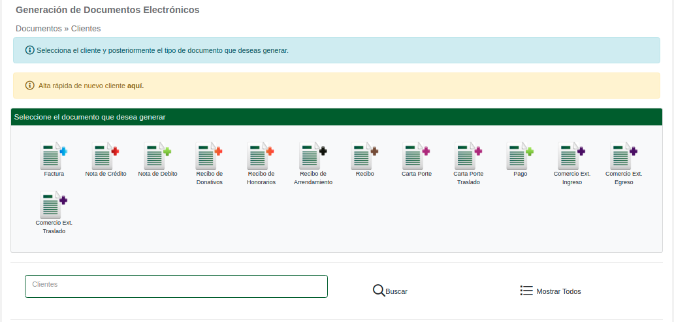The width and height of the screenshot is (674, 322).
Task: Choose the Carta Porte document icon
Action: pyautogui.click(x=416, y=156)
